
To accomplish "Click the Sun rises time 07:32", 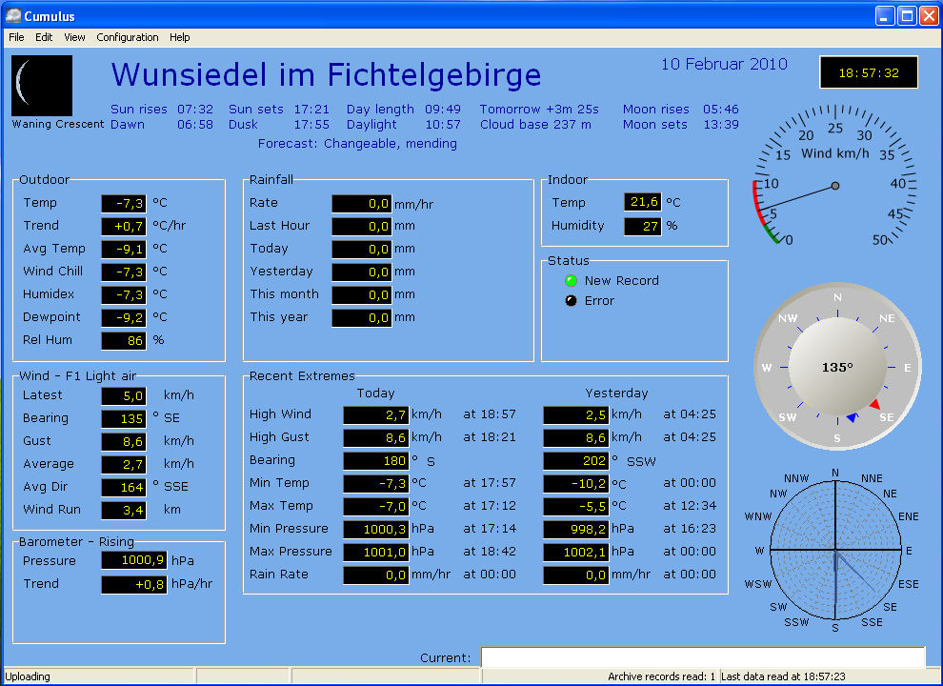I will pyautogui.click(x=195, y=109).
